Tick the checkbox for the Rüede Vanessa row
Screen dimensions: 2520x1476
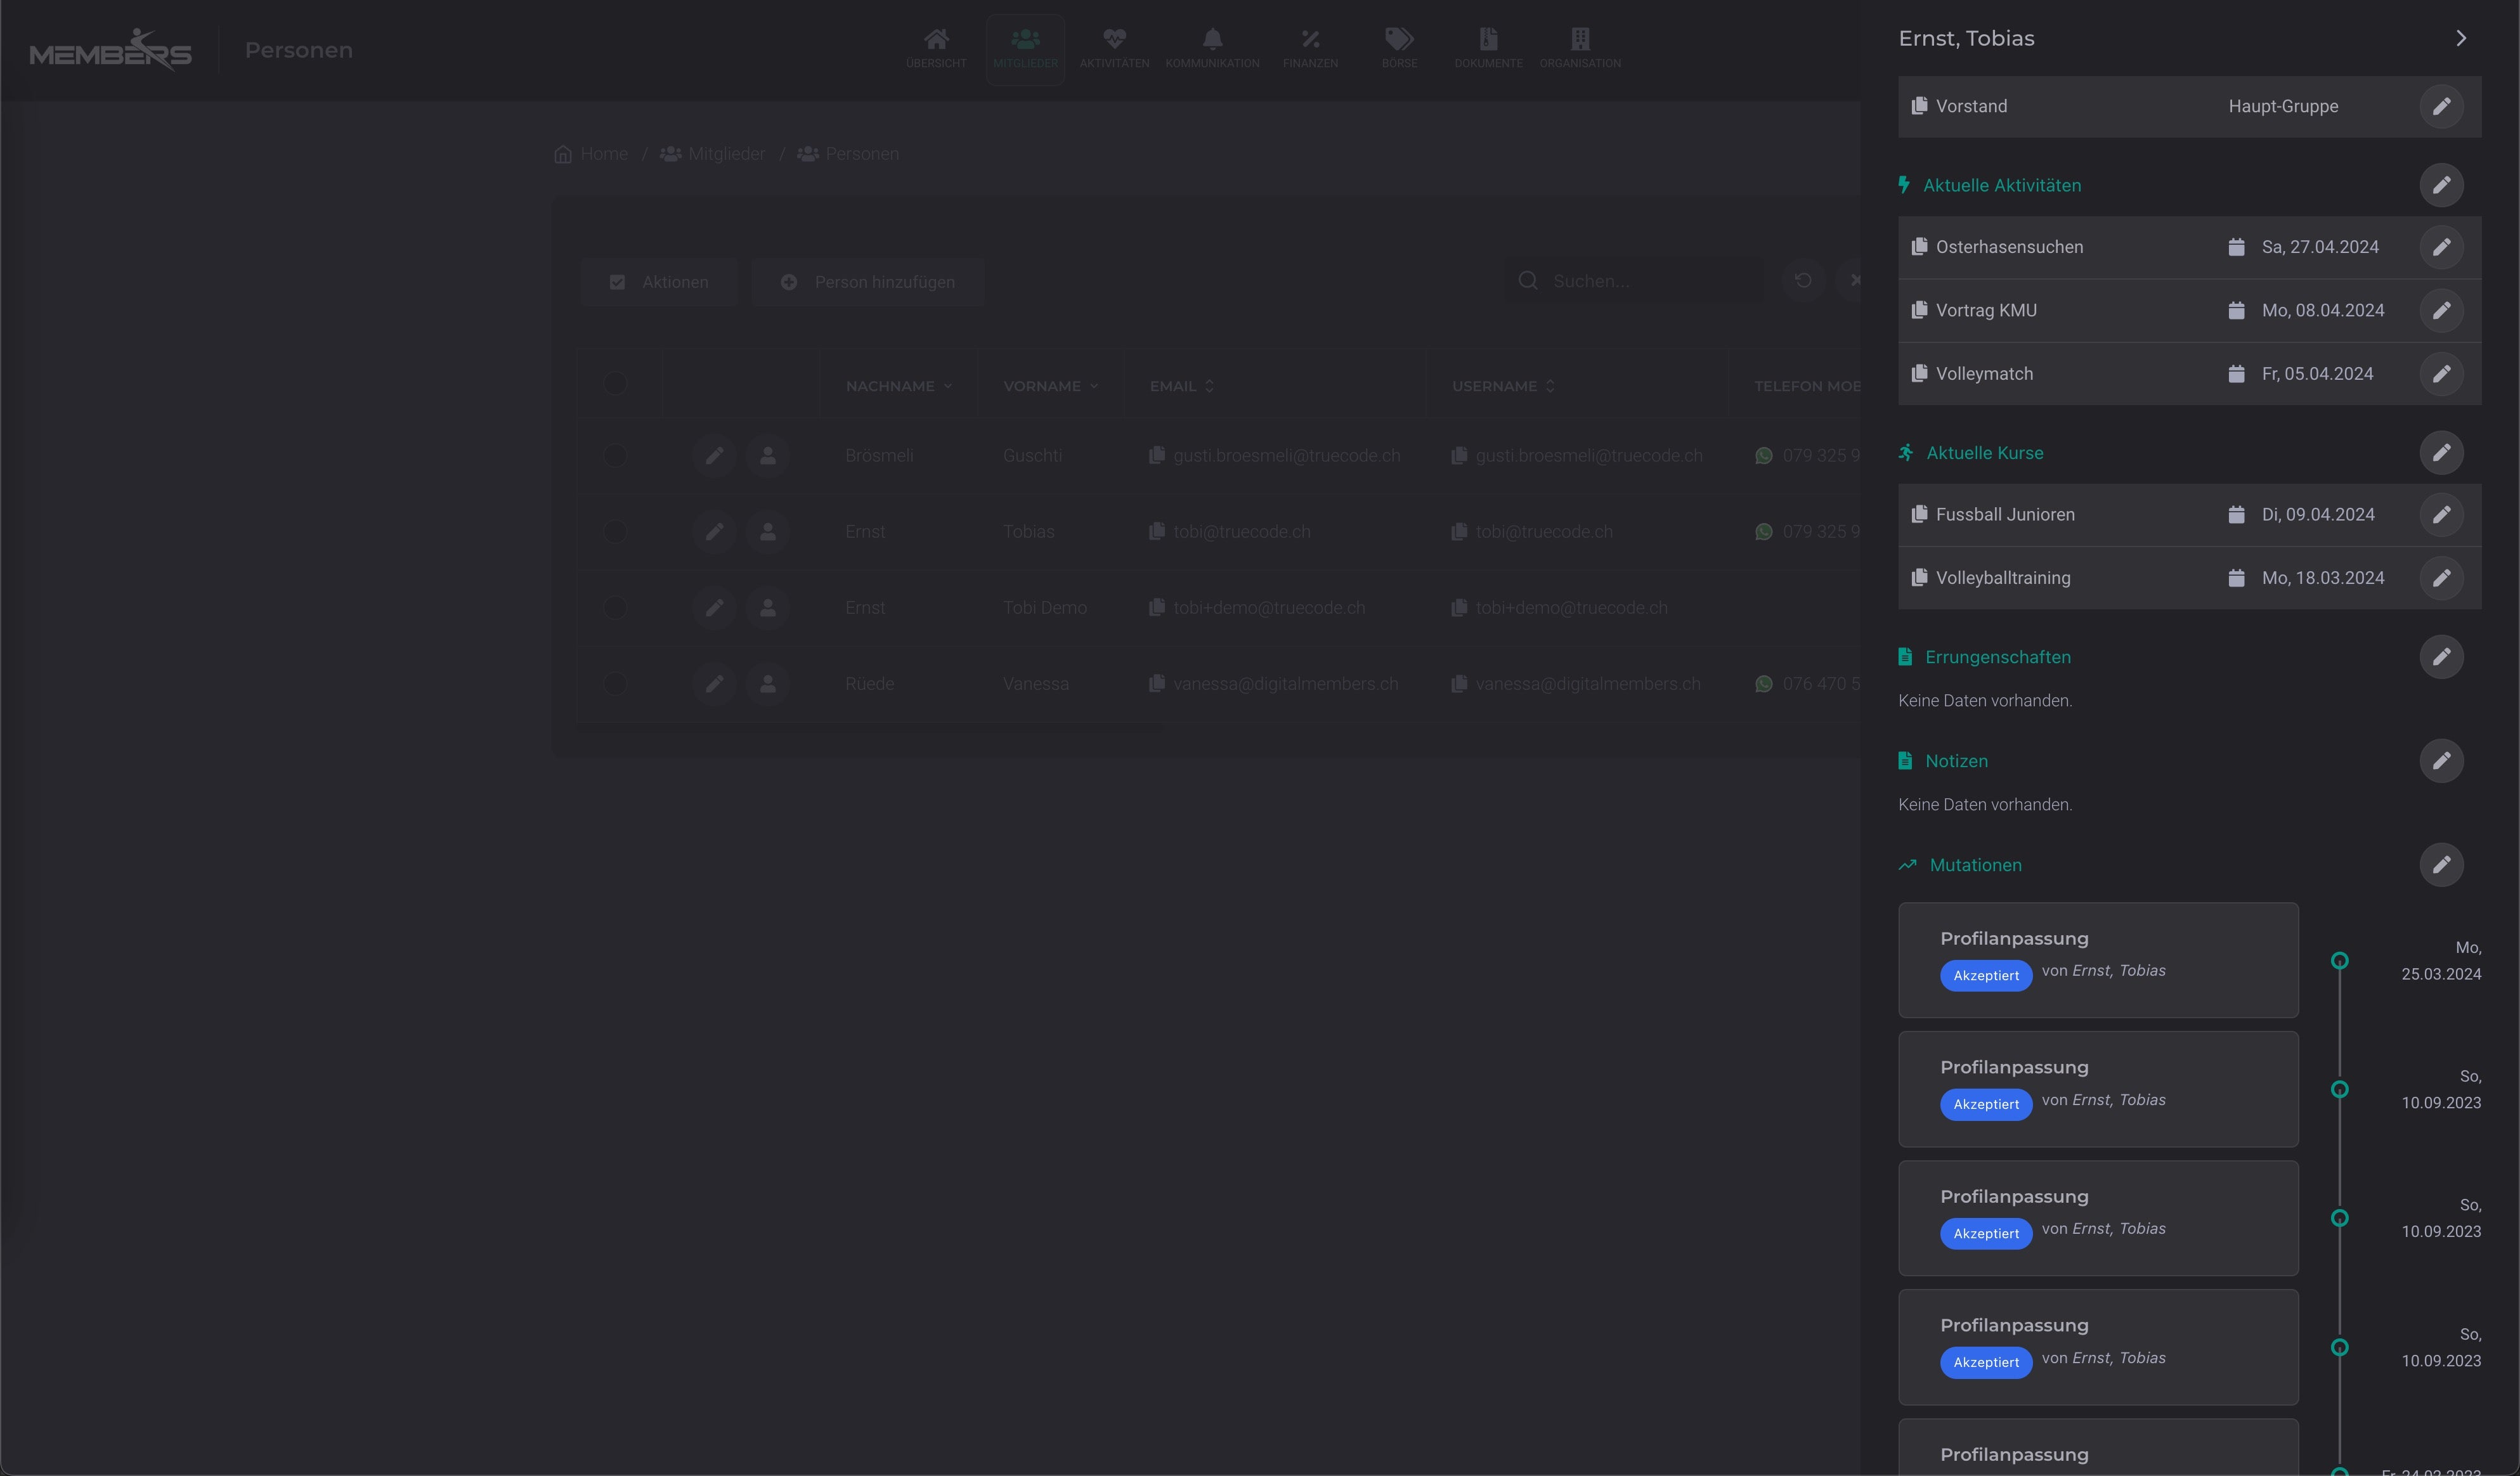click(616, 684)
